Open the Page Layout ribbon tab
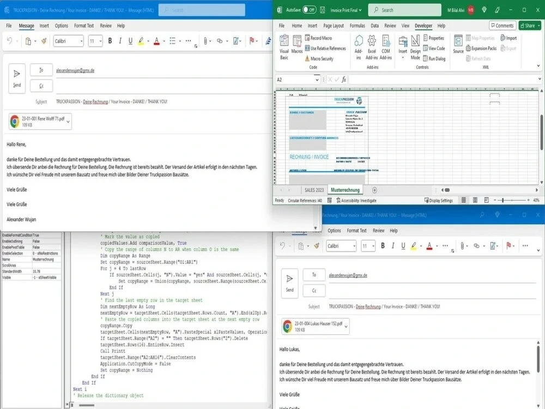The height and width of the screenshot is (409, 545). tap(332, 25)
